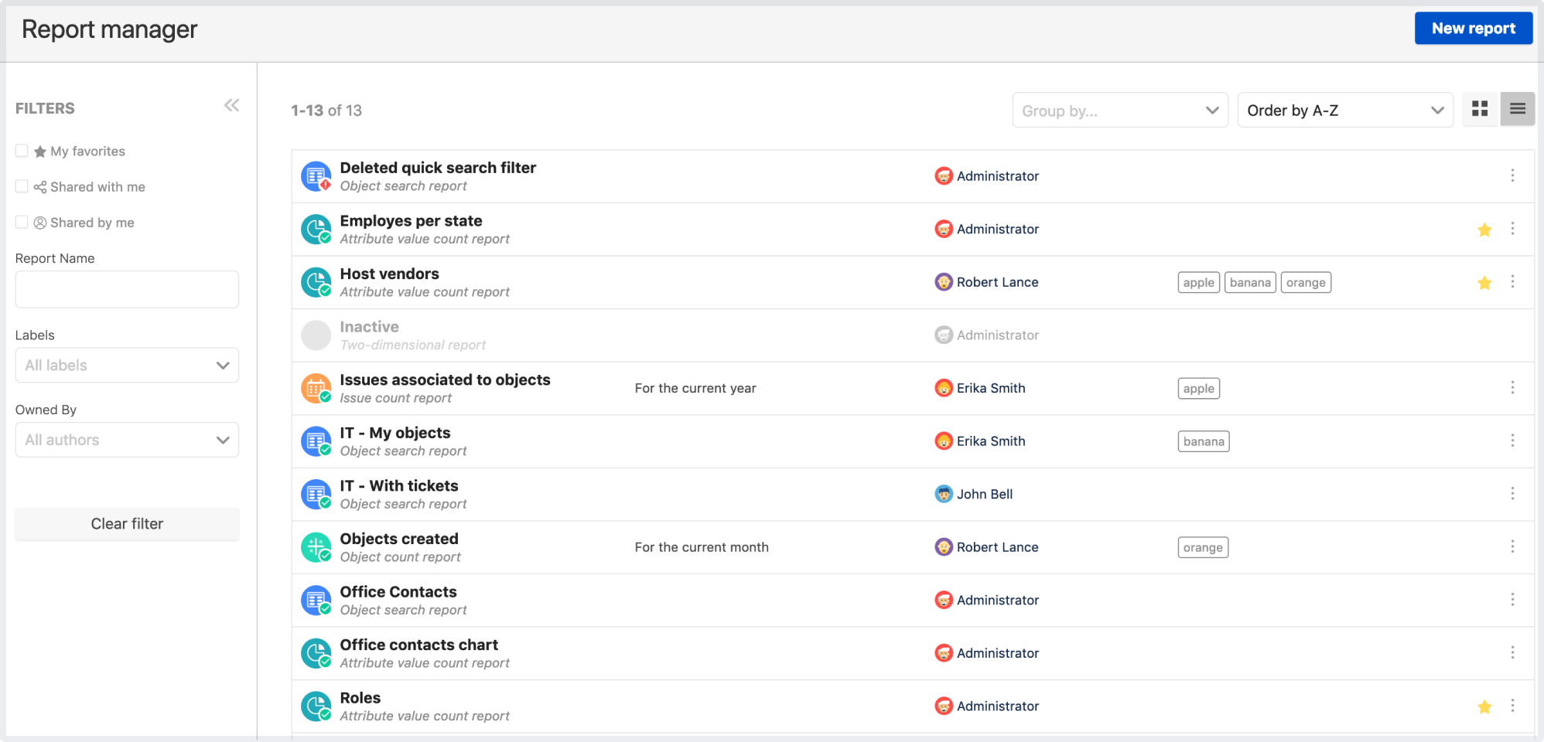Open the Group by dropdown
The image size is (1544, 742).
(1119, 111)
